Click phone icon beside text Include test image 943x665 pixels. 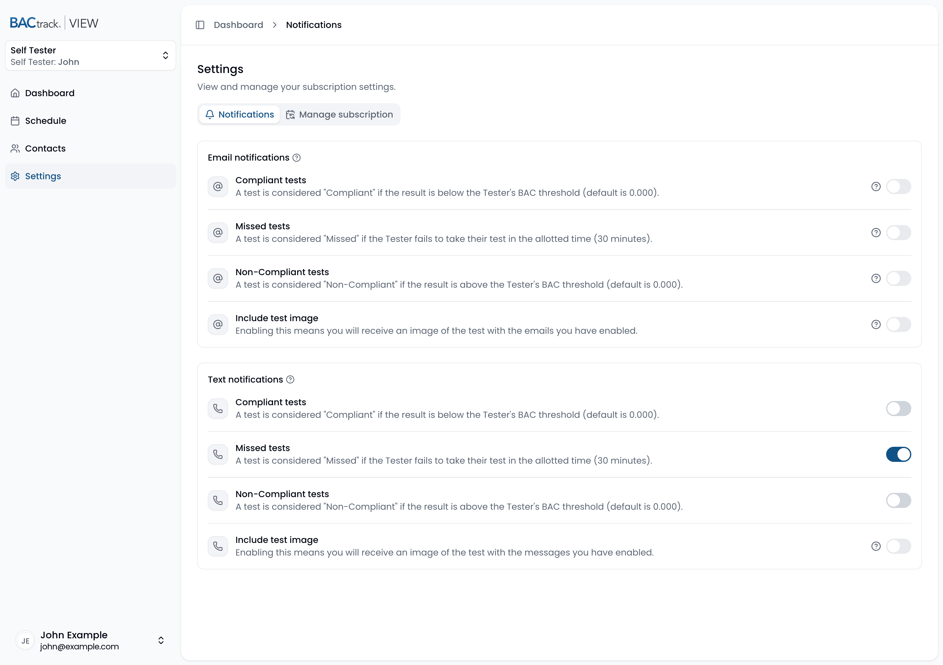(218, 546)
